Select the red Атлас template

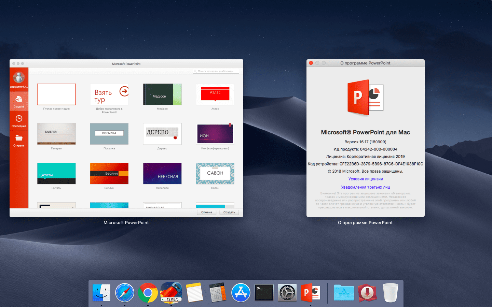215,94
